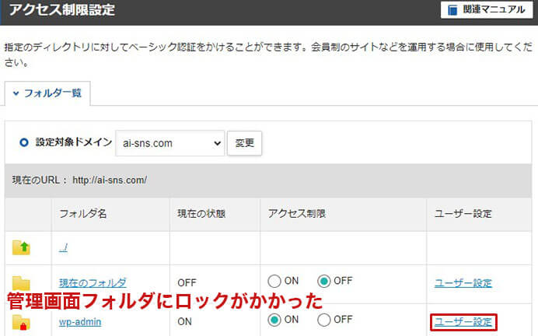
Task: Switch to the フォルダ一覧 tab
Action: tap(47, 93)
